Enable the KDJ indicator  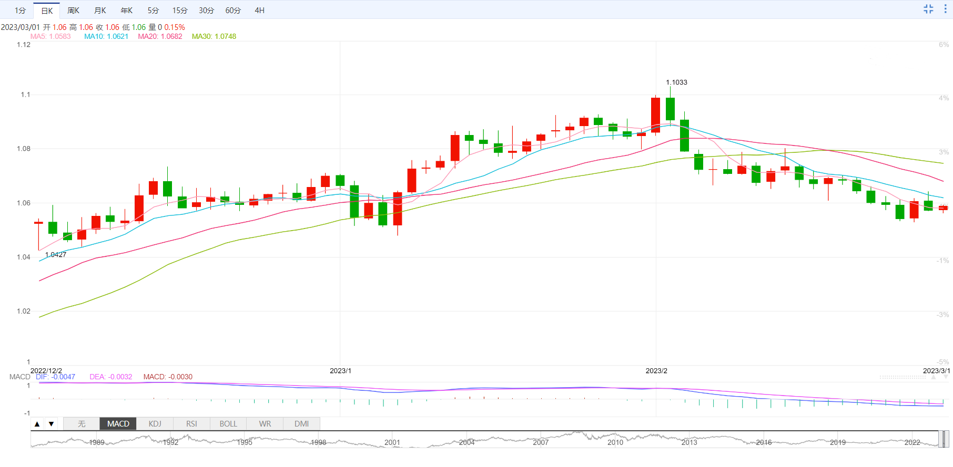coord(155,424)
